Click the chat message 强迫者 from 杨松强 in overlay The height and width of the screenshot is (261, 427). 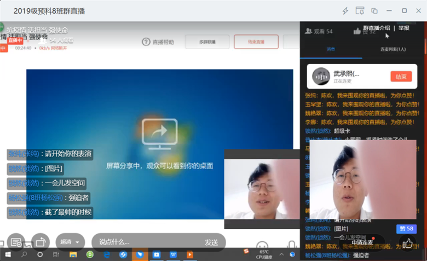coord(49,198)
